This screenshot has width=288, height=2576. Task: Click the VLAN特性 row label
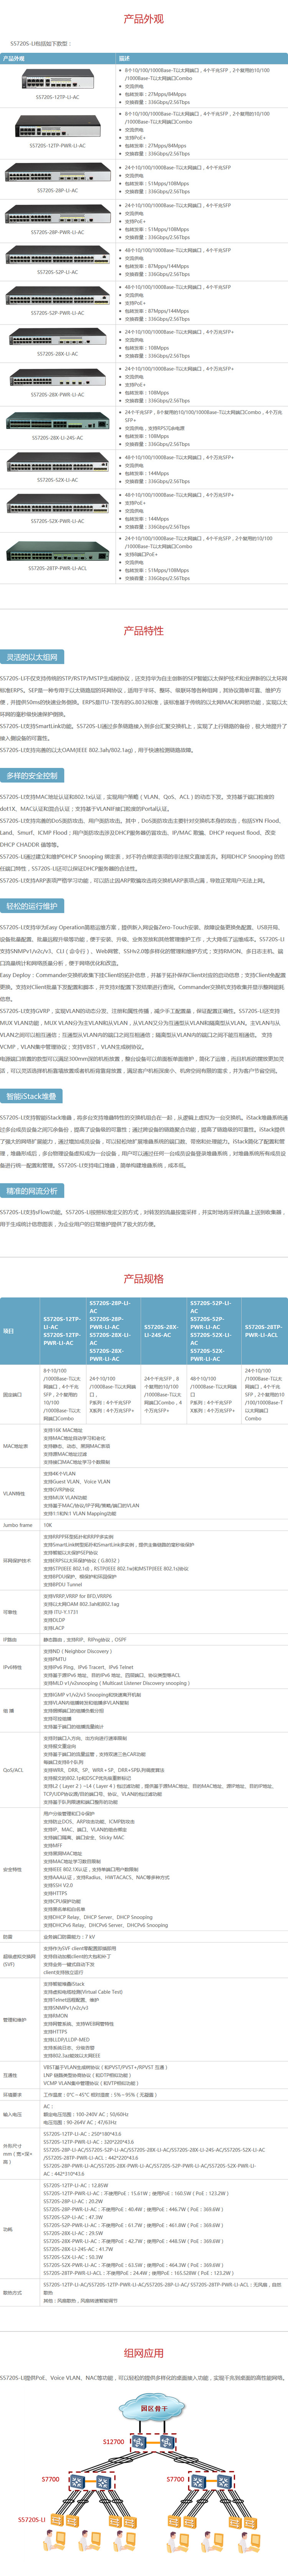pyautogui.click(x=14, y=1493)
